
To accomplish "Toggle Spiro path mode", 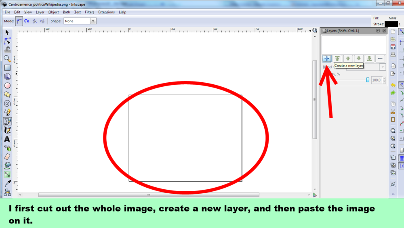I will pos(27,21).
